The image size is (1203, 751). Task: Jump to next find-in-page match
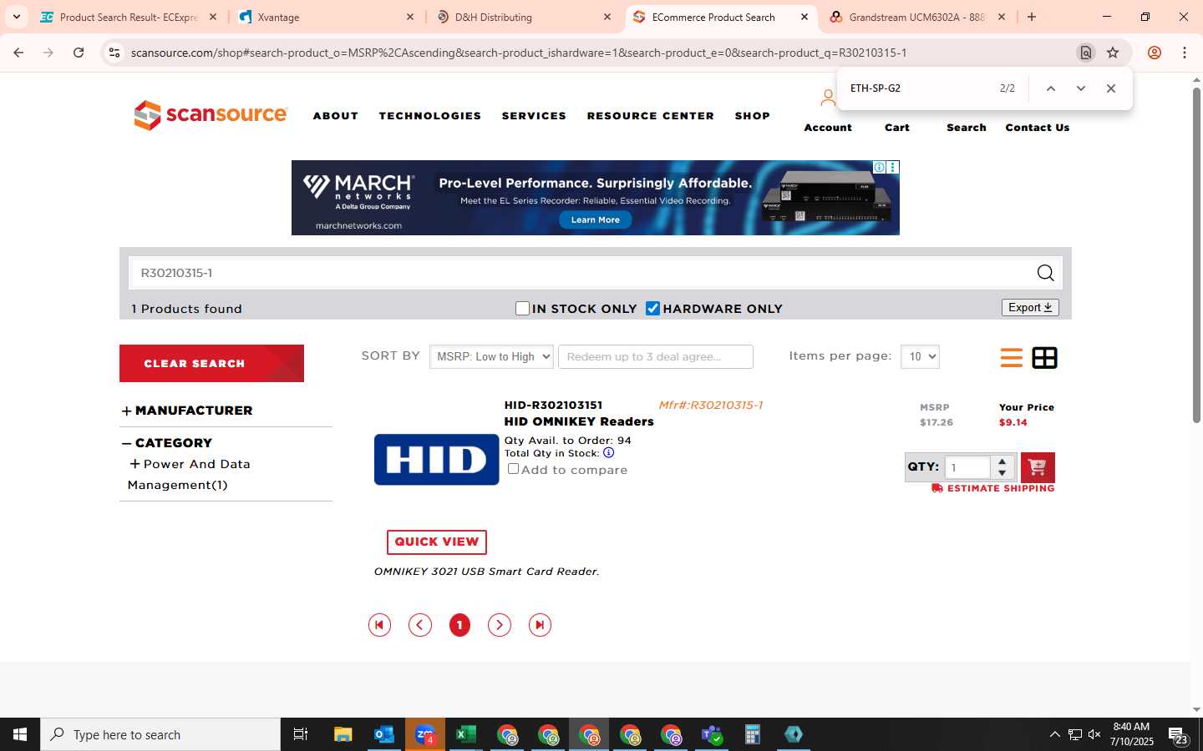1080,88
